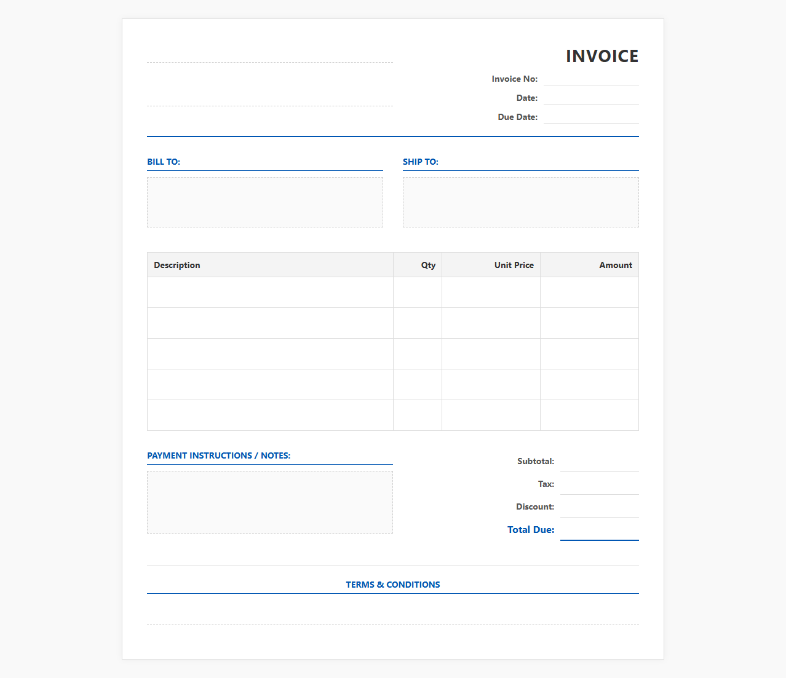Viewport: 786px width, 678px height.
Task: Click the Subtotal: label
Action: click(536, 461)
